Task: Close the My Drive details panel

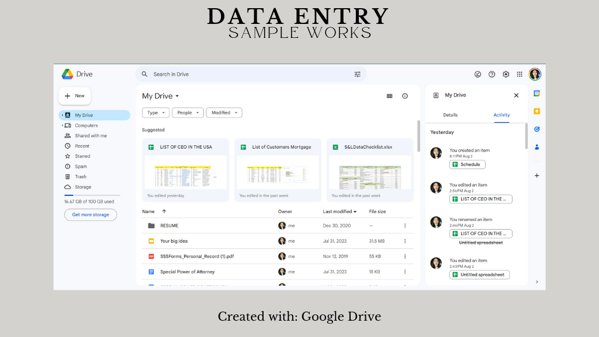Action: click(516, 95)
